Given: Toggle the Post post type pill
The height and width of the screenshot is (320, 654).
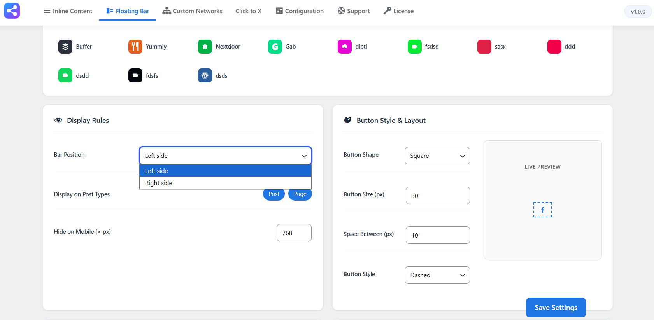Looking at the screenshot, I should click(274, 194).
